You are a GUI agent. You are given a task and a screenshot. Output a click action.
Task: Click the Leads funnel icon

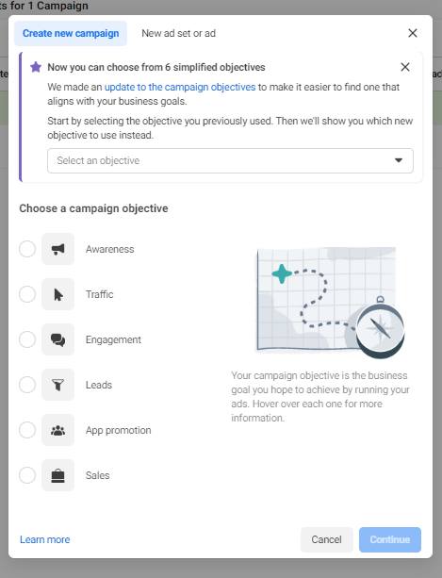click(57, 385)
